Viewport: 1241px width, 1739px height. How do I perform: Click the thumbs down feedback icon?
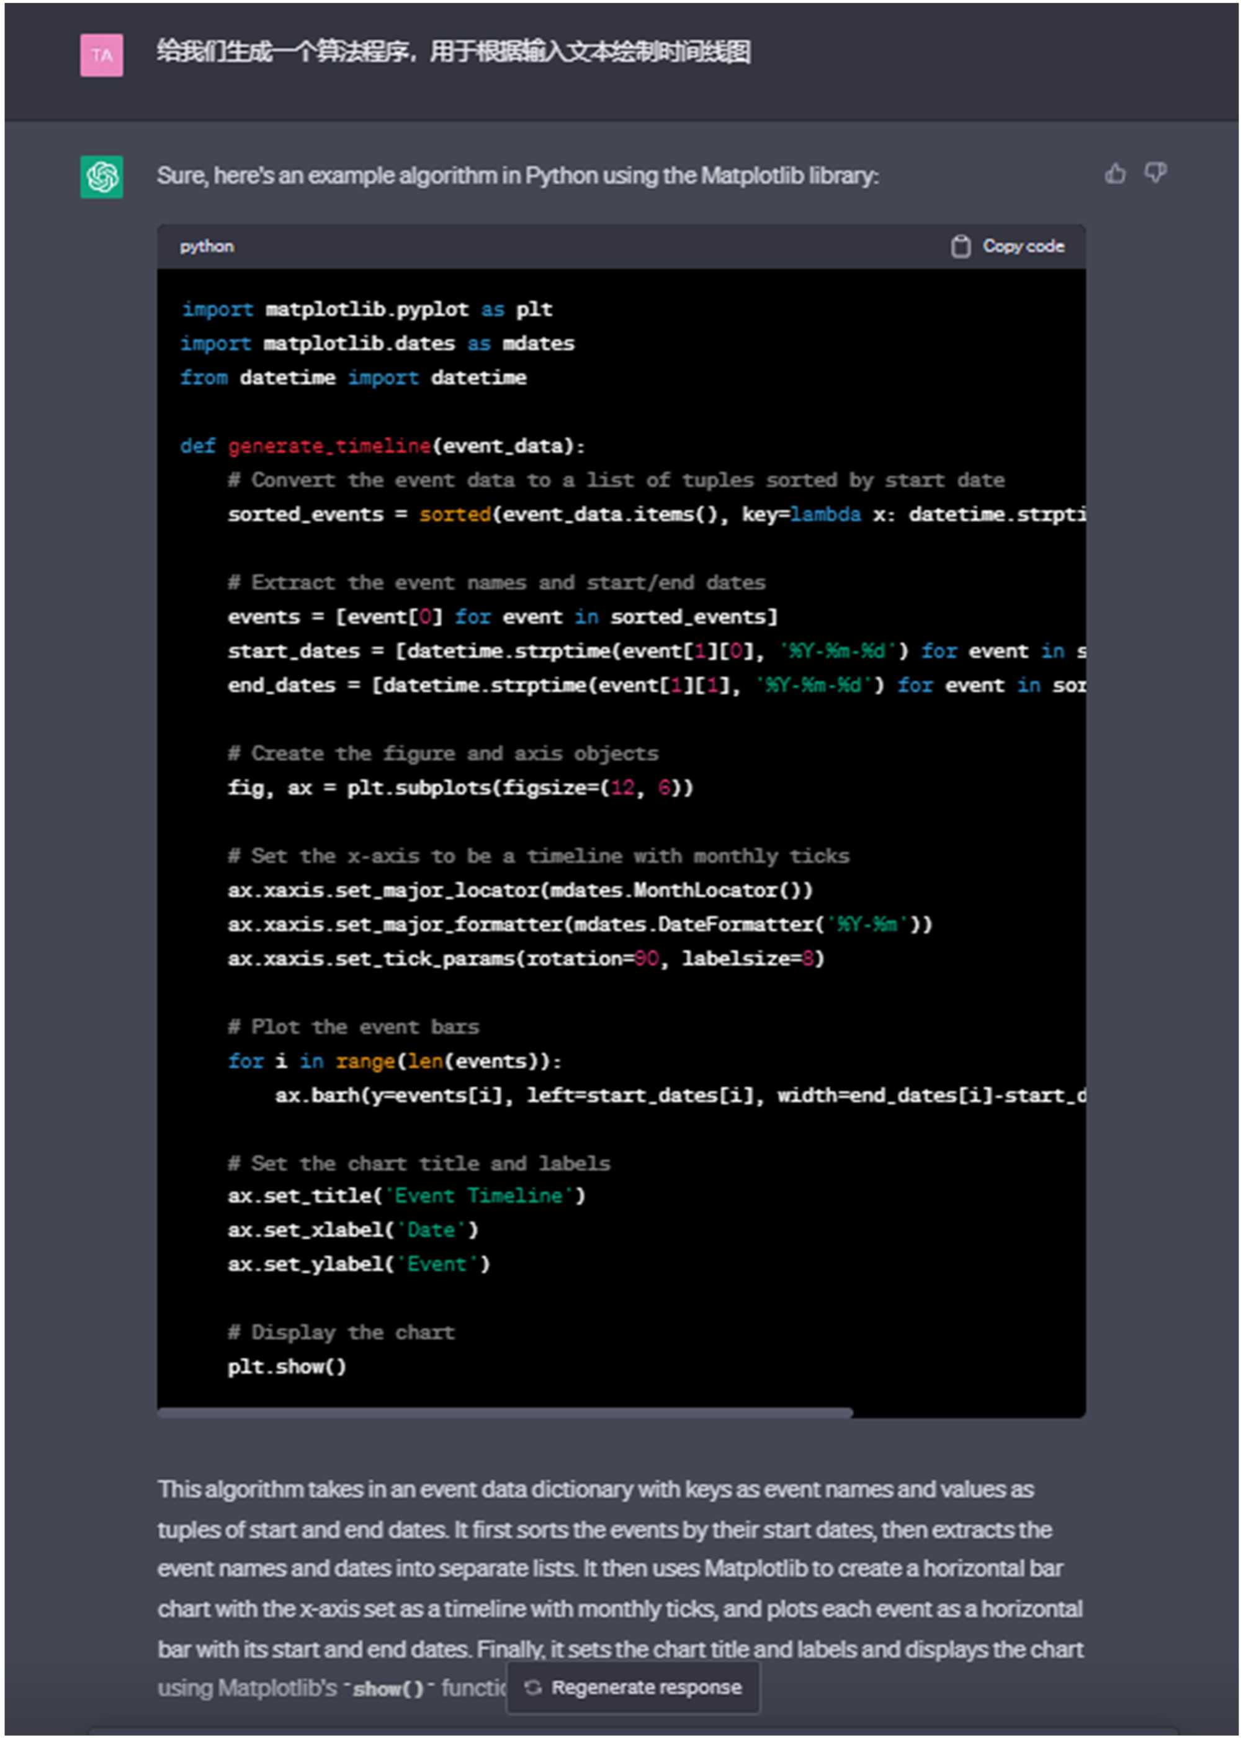coord(1155,173)
